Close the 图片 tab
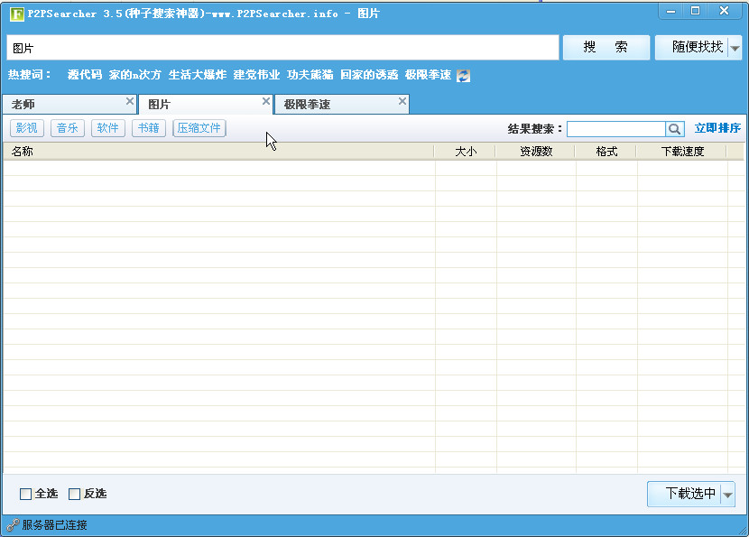The image size is (749, 537). tap(266, 101)
